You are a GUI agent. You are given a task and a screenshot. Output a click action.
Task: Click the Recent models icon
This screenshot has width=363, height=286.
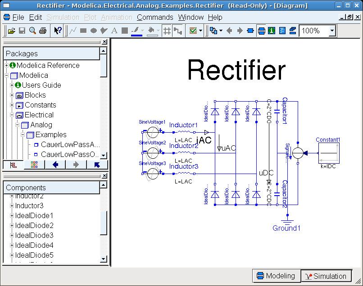[213, 31]
